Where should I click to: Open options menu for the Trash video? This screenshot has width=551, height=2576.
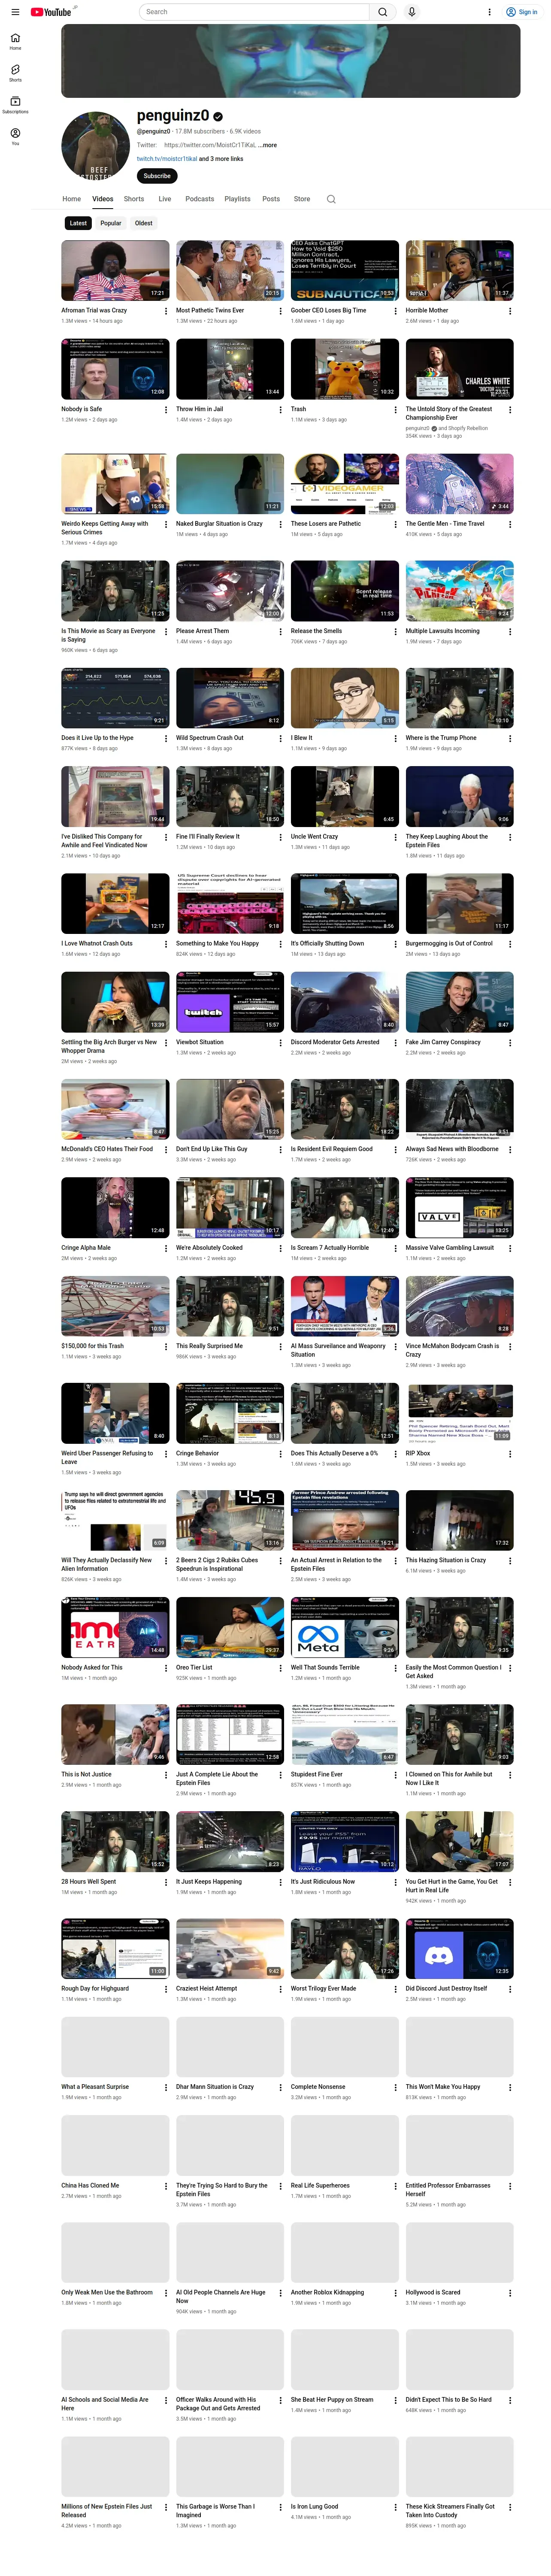tap(395, 410)
